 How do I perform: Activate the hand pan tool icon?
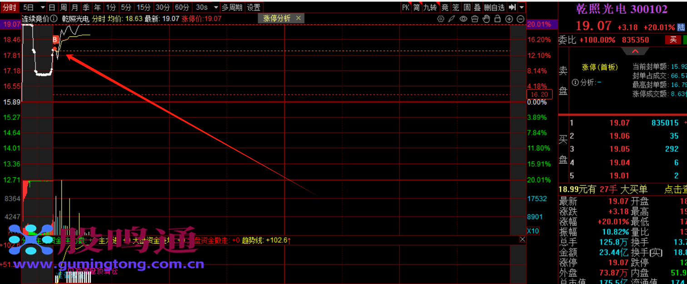point(486,19)
